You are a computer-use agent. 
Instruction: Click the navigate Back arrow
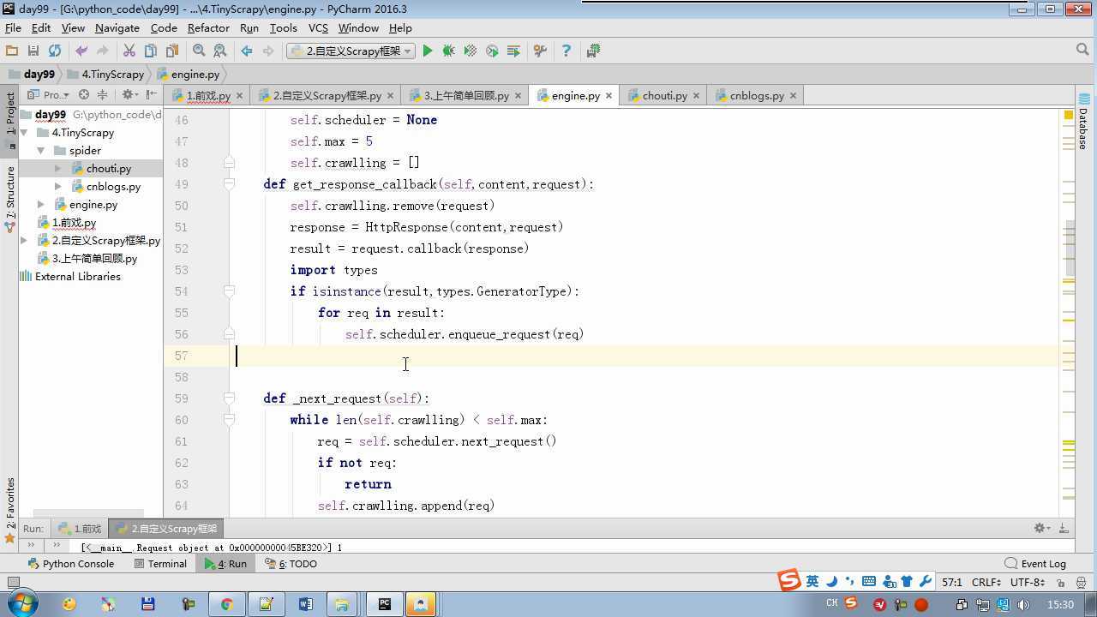pyautogui.click(x=247, y=51)
